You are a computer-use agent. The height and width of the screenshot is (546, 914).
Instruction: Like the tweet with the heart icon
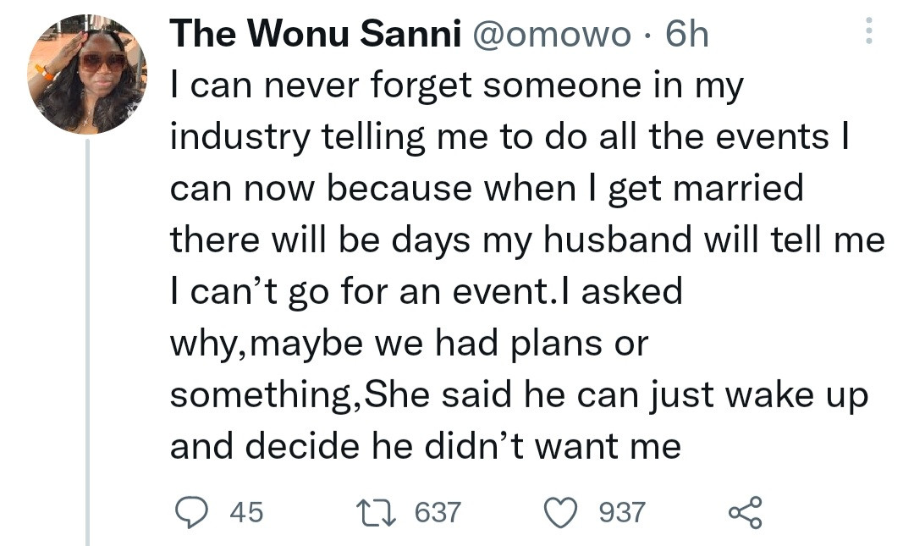[x=561, y=513]
